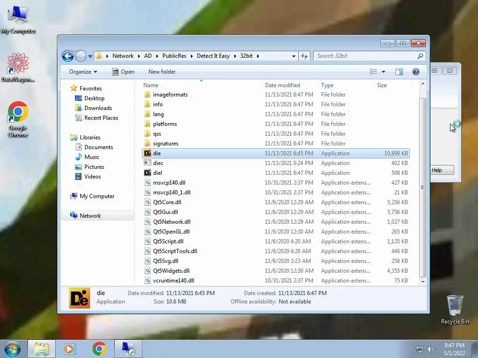This screenshot has height=358, width=478.
Task: Refresh the 32bit folder view
Action: point(304,56)
